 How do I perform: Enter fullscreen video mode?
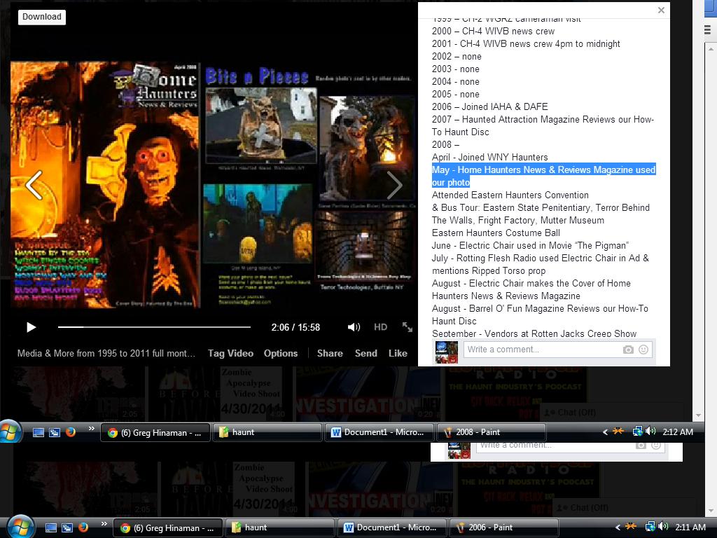pos(408,327)
